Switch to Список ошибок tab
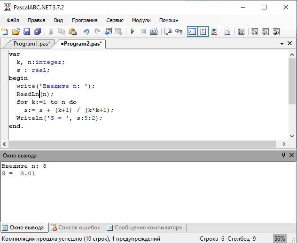This screenshot has height=243, width=297. pos(75,227)
